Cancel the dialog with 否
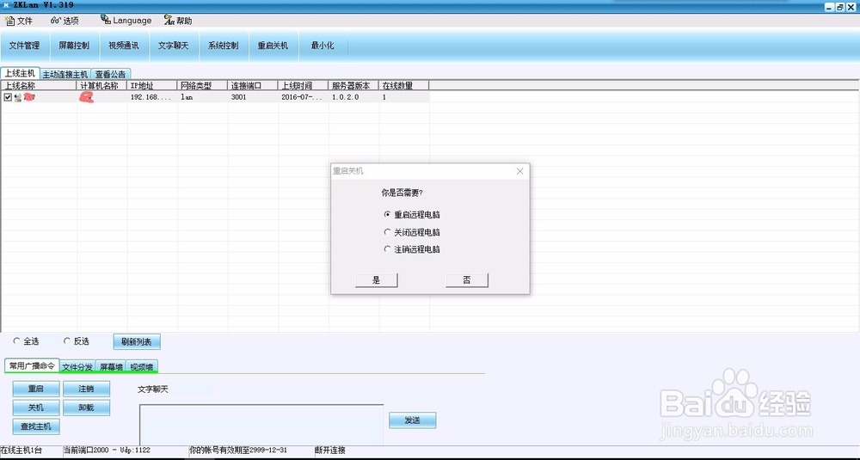The height and width of the screenshot is (460, 860). click(x=467, y=280)
